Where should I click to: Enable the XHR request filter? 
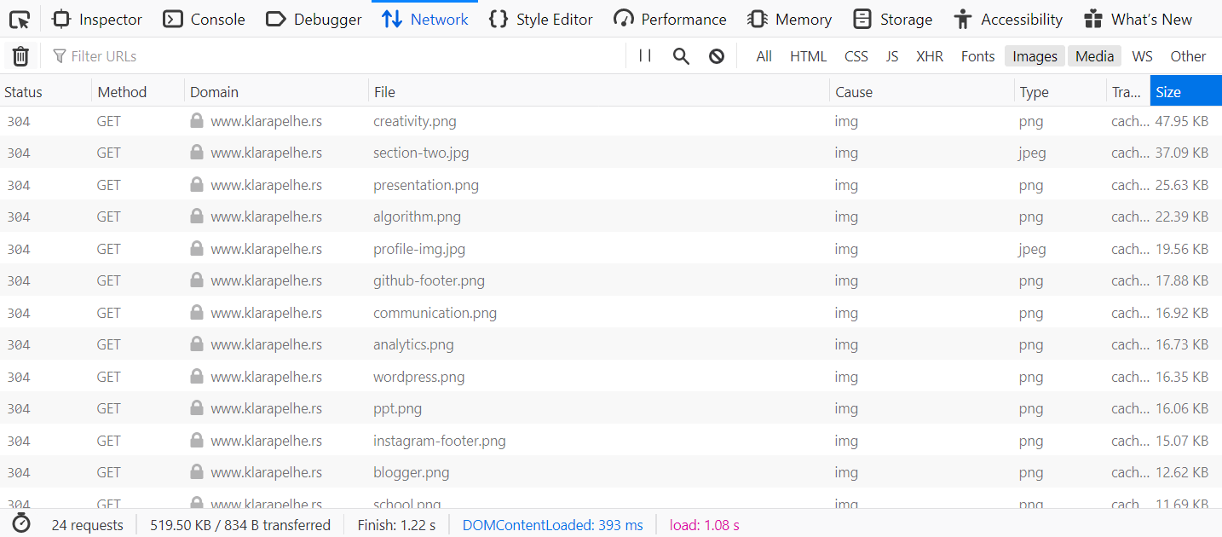coord(929,55)
